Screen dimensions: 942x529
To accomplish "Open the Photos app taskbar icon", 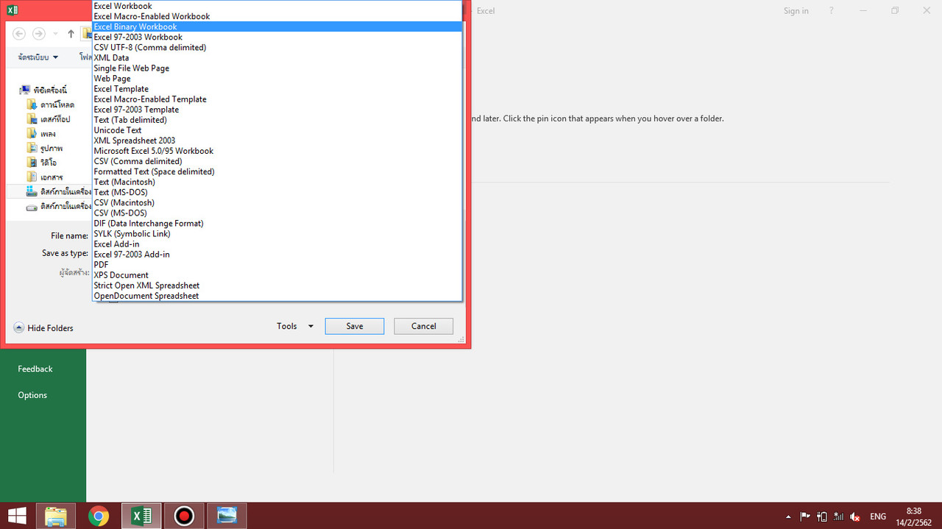I will click(x=227, y=516).
